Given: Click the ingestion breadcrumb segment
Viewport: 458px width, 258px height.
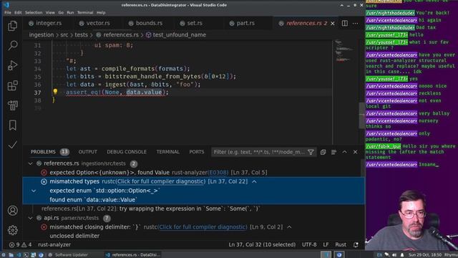Looking at the screenshot, I should pos(42,35).
